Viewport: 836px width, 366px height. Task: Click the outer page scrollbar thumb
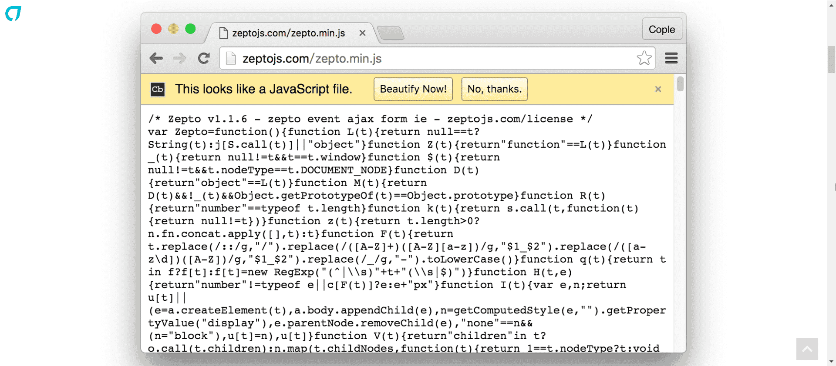click(832, 59)
